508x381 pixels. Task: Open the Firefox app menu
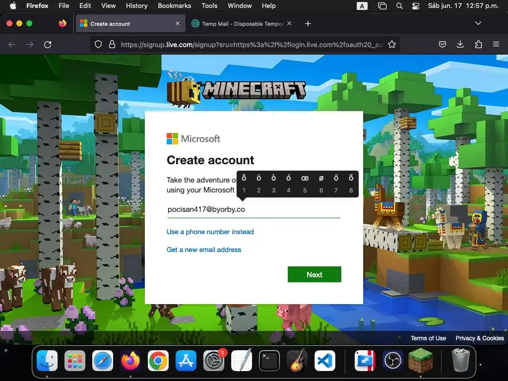pyautogui.click(x=37, y=5)
